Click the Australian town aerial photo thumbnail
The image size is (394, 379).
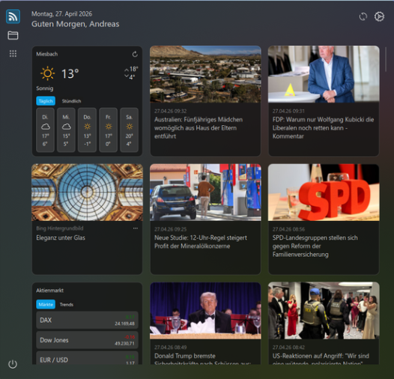(x=205, y=74)
